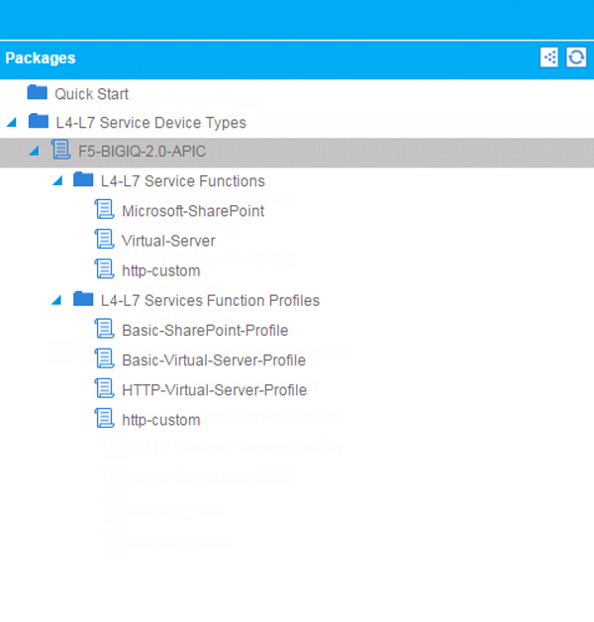
Task: Click the L4-L7 Service Device Types folder icon
Action: click(39, 122)
